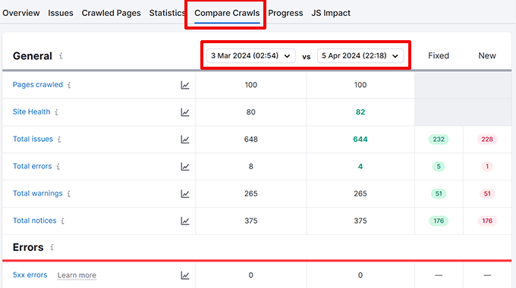
Task: Click the Fixed column header
Action: (x=439, y=55)
